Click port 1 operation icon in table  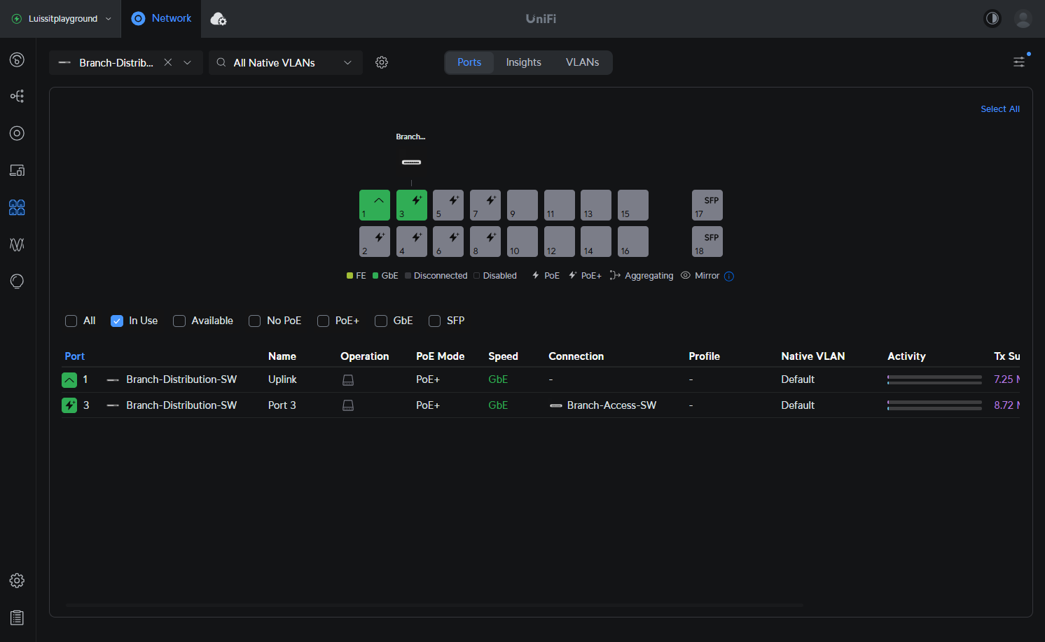click(x=348, y=380)
